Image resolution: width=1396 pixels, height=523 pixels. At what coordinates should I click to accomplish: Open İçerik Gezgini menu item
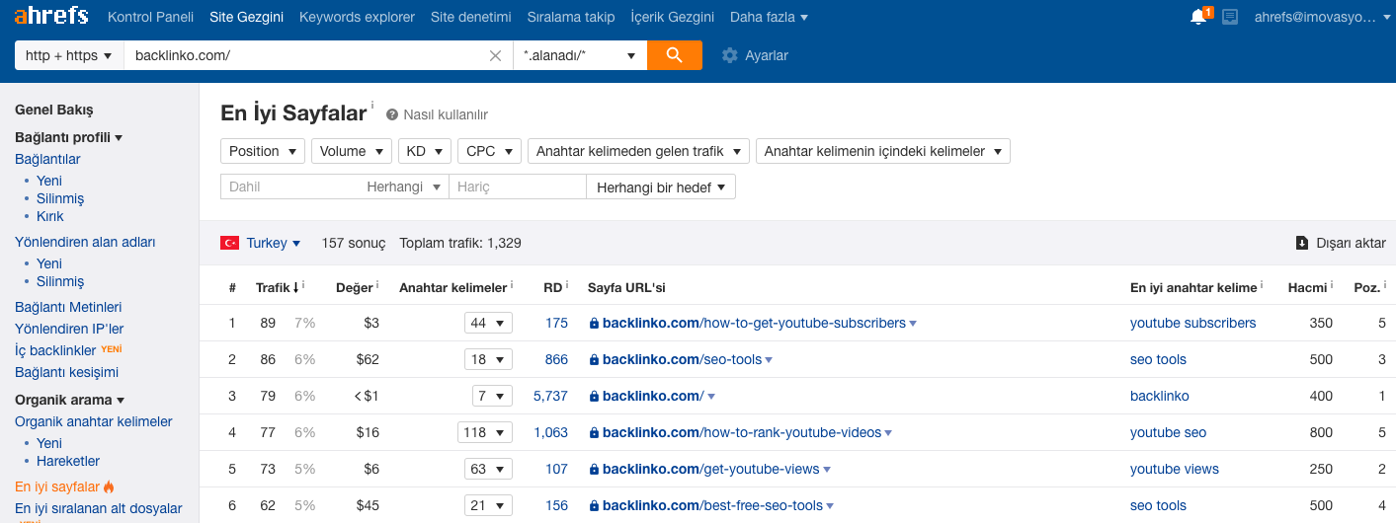[x=672, y=17]
